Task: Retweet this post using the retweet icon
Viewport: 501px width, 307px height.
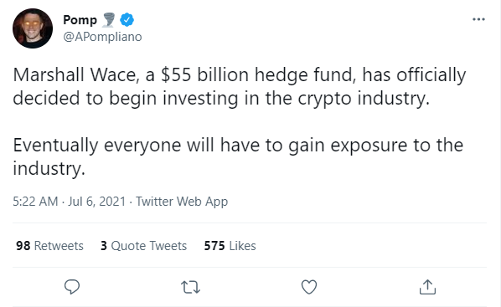Action: (x=190, y=287)
